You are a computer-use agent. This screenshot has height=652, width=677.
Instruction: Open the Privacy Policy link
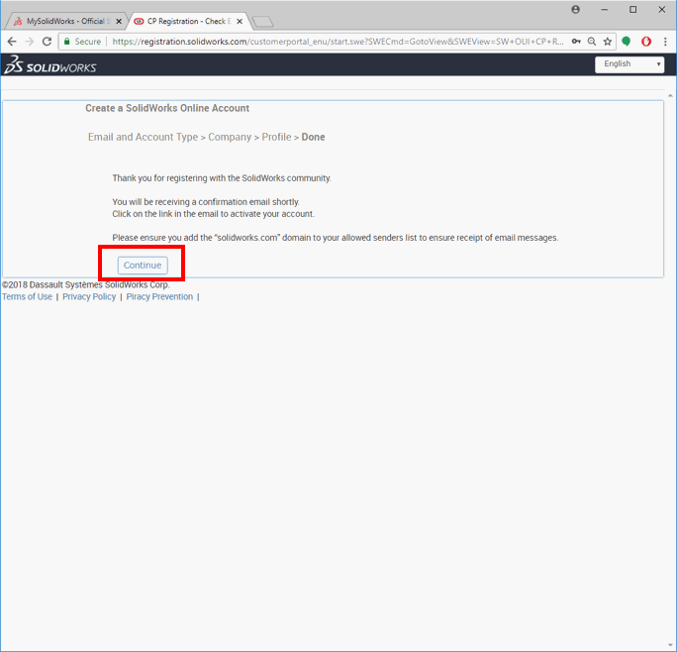pos(89,297)
